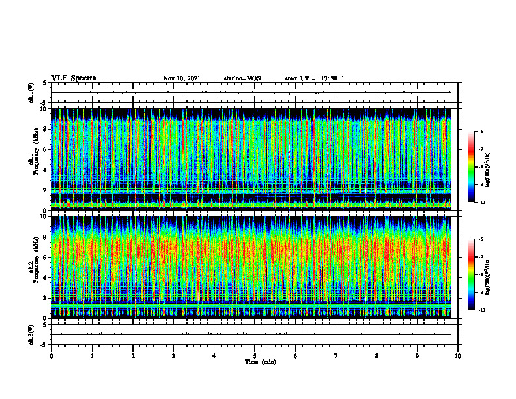Click time-axis tick label "9"
This screenshot has width=516, height=399.
pos(417,356)
